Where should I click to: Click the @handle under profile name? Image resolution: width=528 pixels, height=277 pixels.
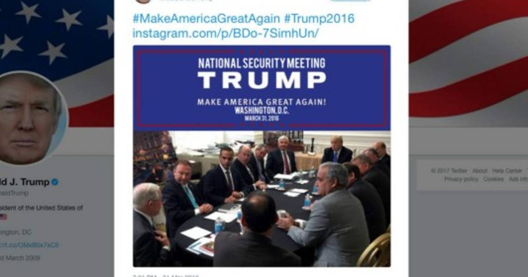(x=14, y=193)
